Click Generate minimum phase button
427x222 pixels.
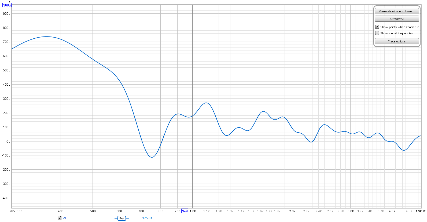[397, 11]
